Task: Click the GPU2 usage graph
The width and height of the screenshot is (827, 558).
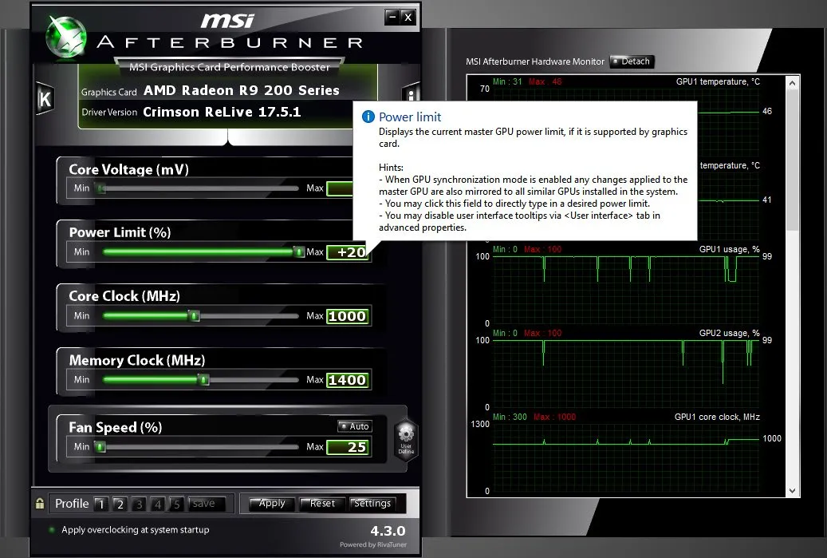Action: tap(626, 374)
